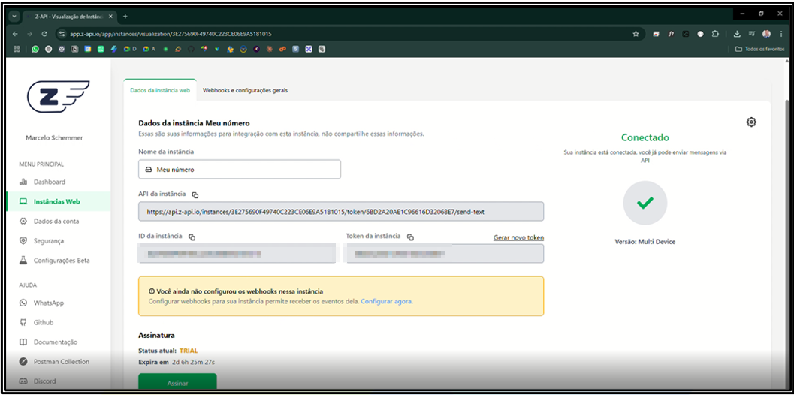
Task: Copy the API da instância URL
Action: pos(195,195)
